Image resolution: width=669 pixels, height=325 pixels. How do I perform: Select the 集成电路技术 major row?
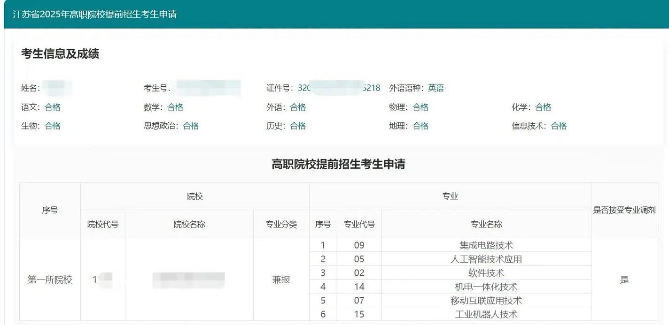[486, 245]
